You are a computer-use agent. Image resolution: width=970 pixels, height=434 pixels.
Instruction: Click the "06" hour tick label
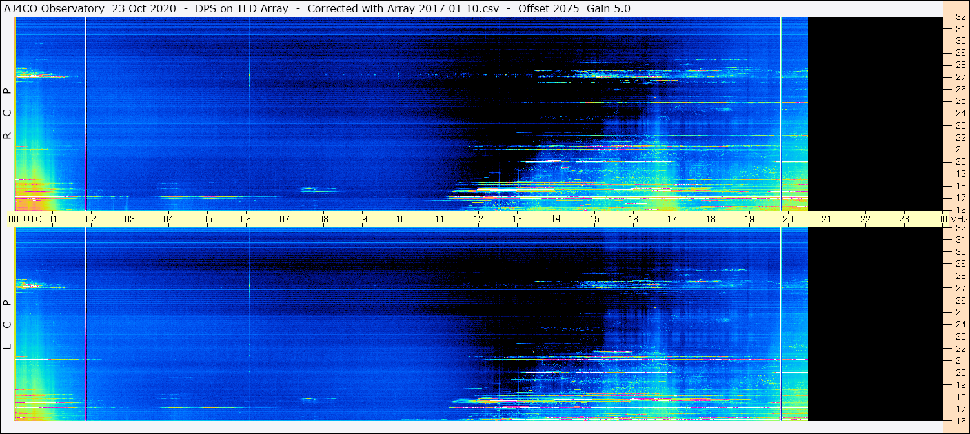point(246,219)
